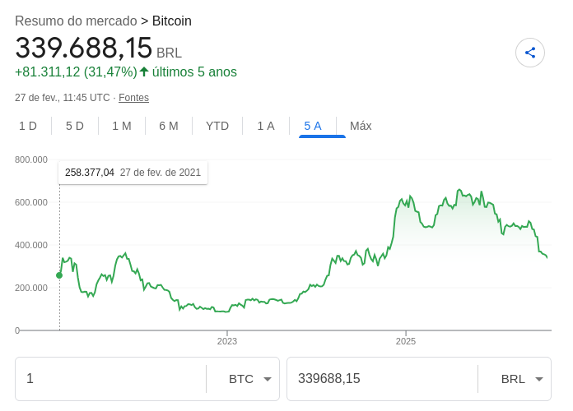This screenshot has width=573, height=411.
Task: Click the 800.000 y-axis label
Action: click(x=31, y=159)
